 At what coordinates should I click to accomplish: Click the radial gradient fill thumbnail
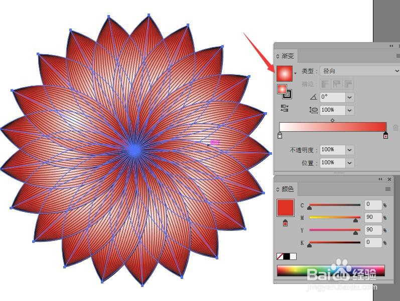pos(285,73)
